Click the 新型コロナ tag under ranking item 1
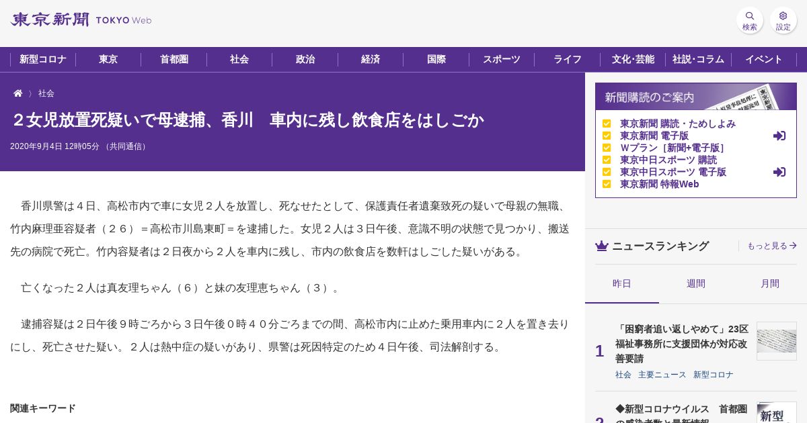The width and height of the screenshot is (807, 423). tap(714, 375)
